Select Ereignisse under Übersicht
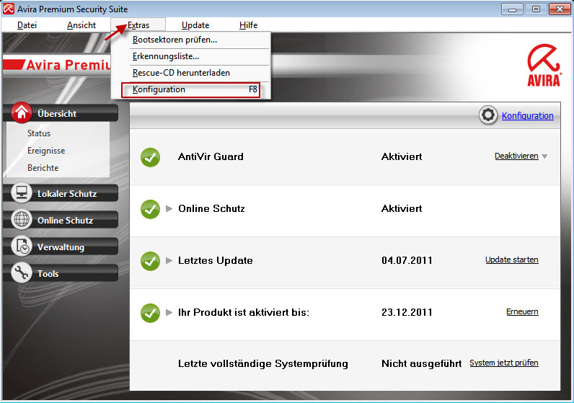Screen dimensions: 574x403 (x=46, y=151)
